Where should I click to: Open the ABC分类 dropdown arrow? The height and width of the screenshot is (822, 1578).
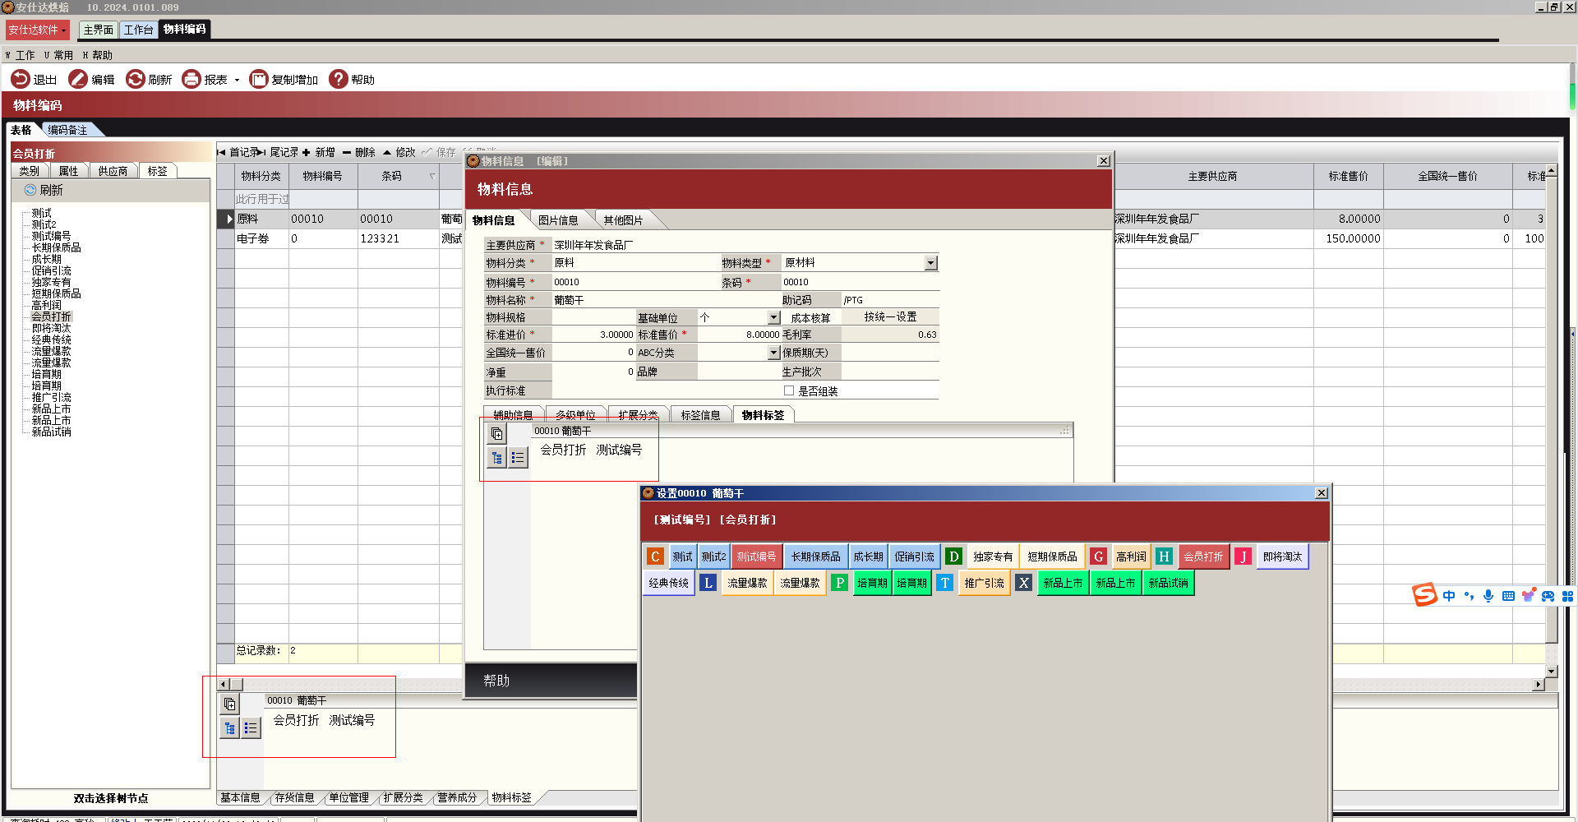tap(773, 353)
